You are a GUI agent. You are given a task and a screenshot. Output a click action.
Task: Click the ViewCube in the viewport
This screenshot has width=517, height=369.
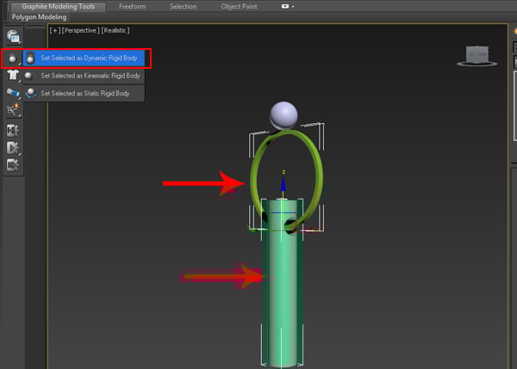click(477, 55)
